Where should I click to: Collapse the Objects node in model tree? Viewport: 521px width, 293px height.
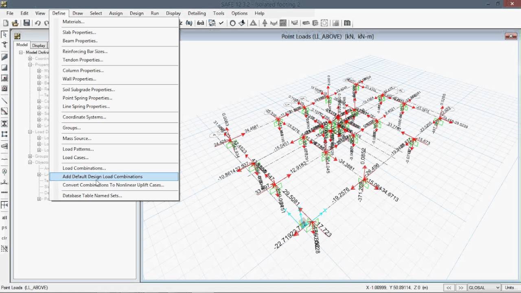[30, 162]
